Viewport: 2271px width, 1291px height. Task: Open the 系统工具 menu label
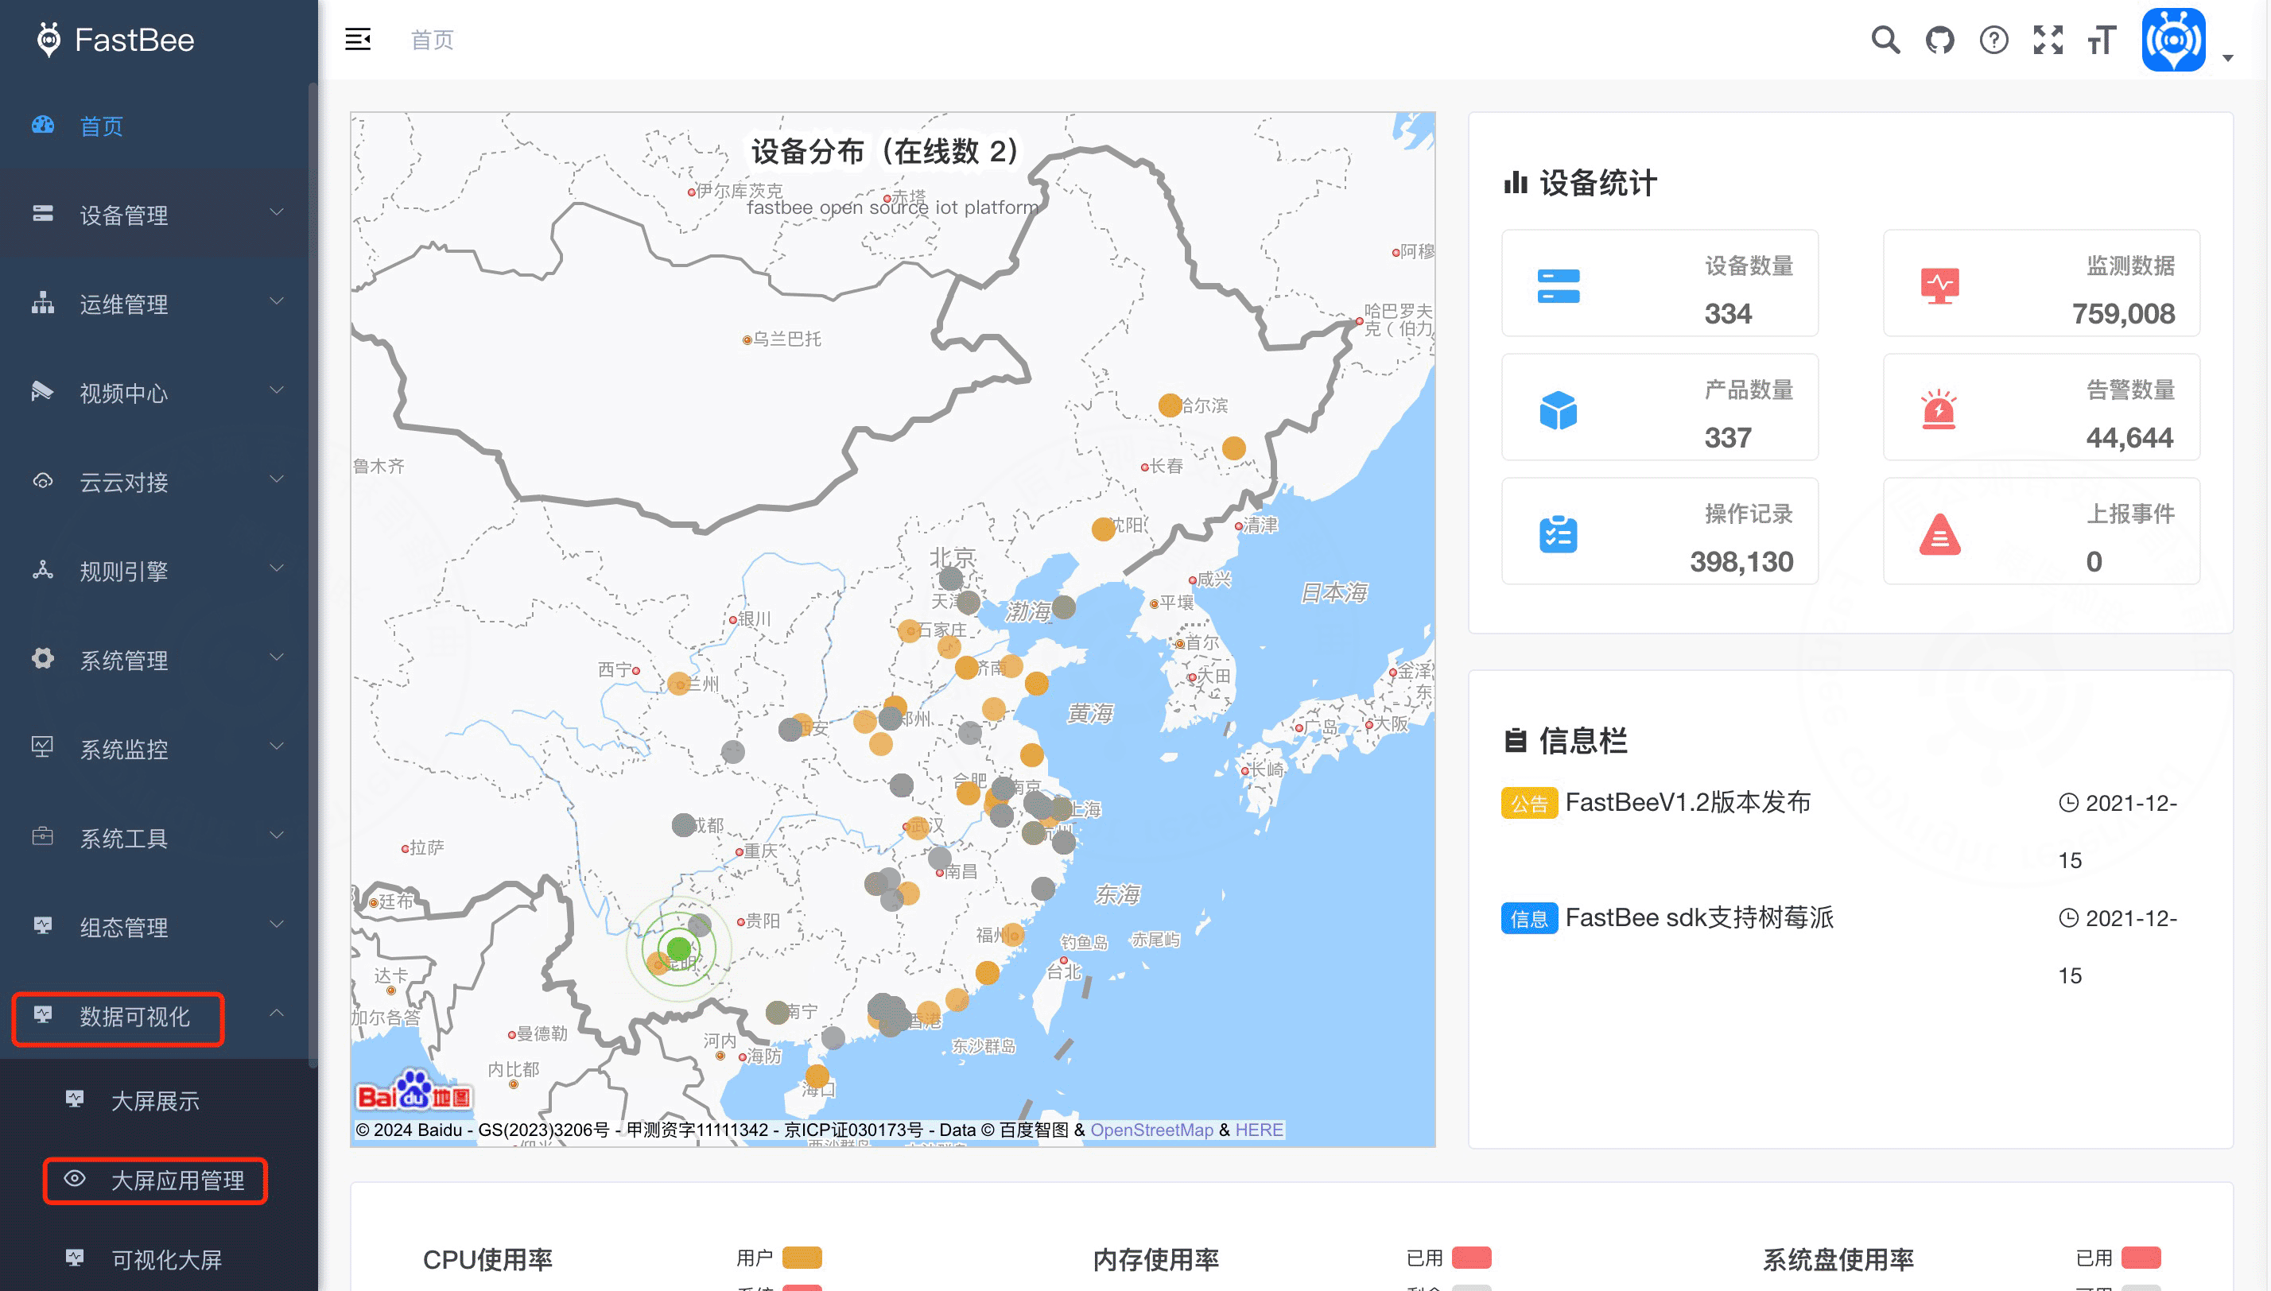(x=123, y=838)
